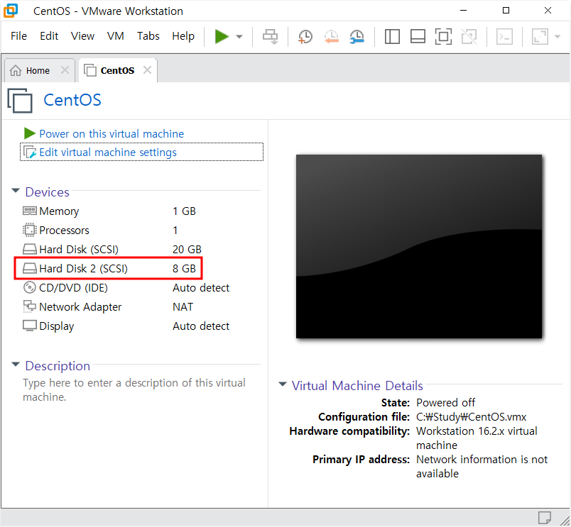Click the Network Adapter icon
571x527 pixels.
click(30, 306)
